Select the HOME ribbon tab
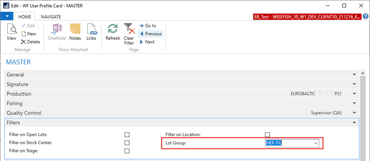The image size is (370, 161). [x=25, y=17]
